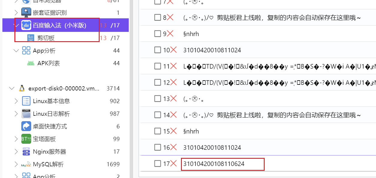Expand the 宝塔面板 tree node
Image resolution: width=376 pixels, height=178 pixels.
coord(16,139)
